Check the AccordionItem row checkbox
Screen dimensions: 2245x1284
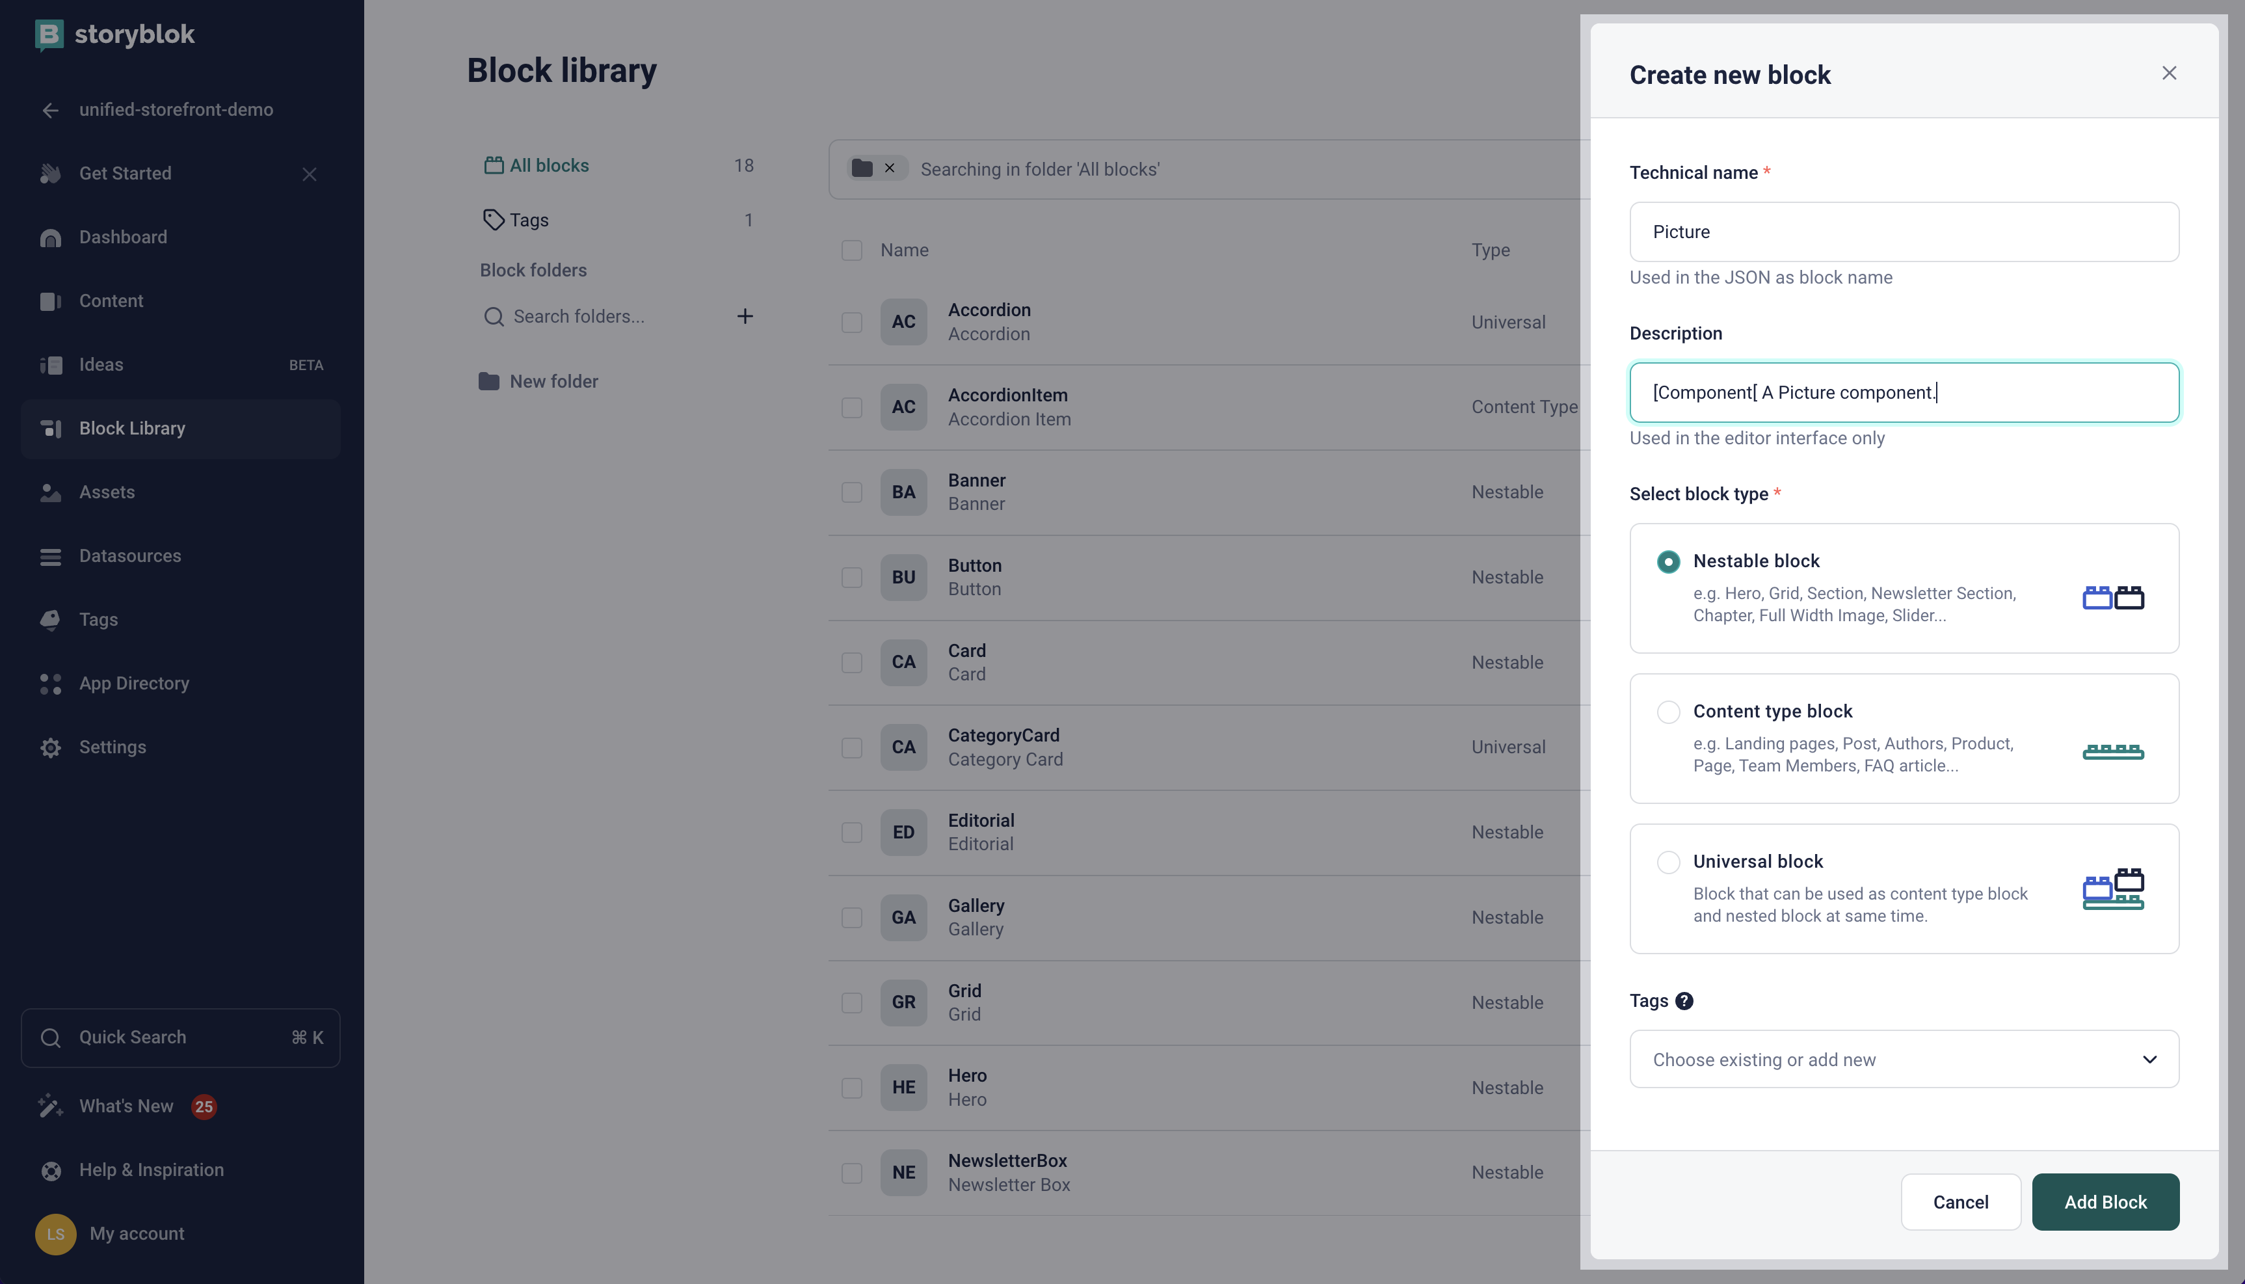[x=851, y=407]
